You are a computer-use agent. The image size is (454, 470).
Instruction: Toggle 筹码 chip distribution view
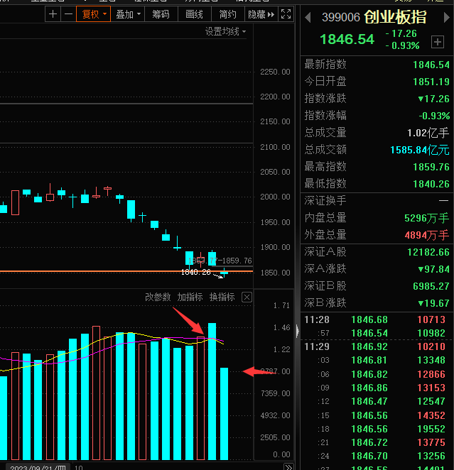161,14
